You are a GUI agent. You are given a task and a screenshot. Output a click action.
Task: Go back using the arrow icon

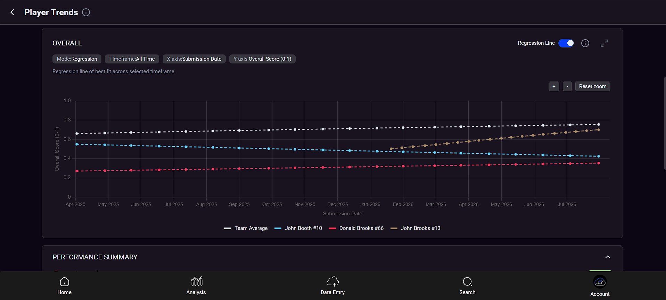12,12
